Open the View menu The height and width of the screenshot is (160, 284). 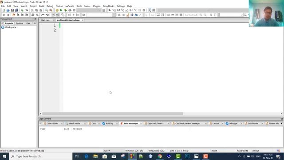coord(16,6)
